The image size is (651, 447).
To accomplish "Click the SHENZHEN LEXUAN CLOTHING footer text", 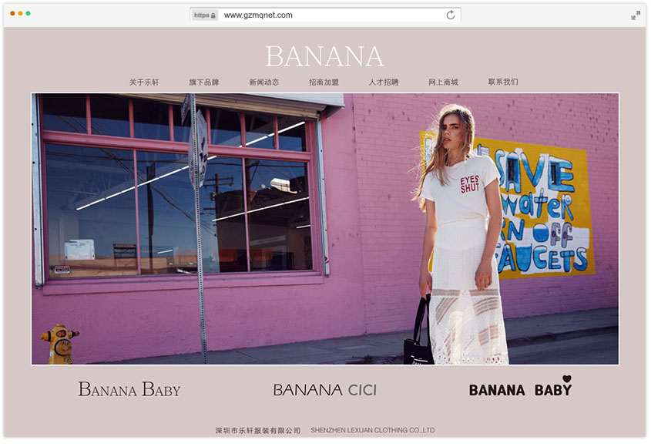I will coord(372,430).
